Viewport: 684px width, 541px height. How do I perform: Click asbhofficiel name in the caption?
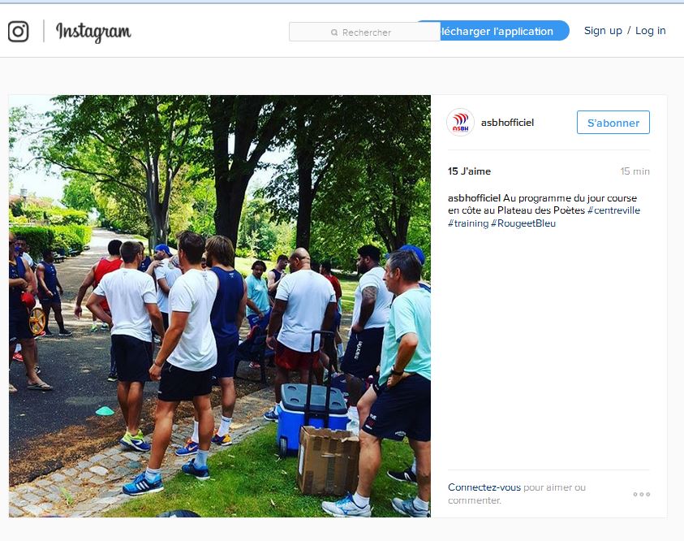pyautogui.click(x=474, y=198)
